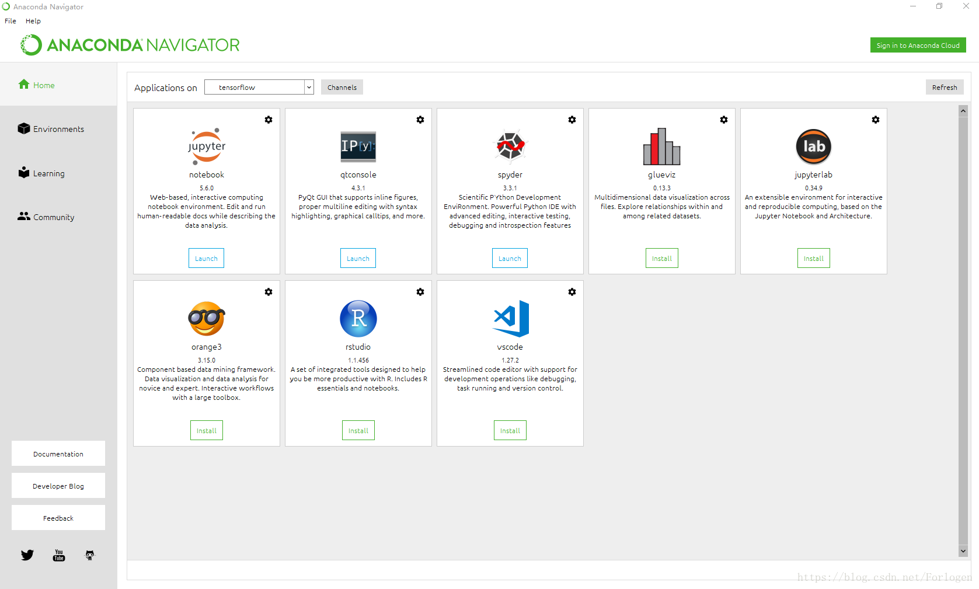Click the rstudio version 1.1.456 text
The width and height of the screenshot is (979, 589).
pyautogui.click(x=358, y=360)
